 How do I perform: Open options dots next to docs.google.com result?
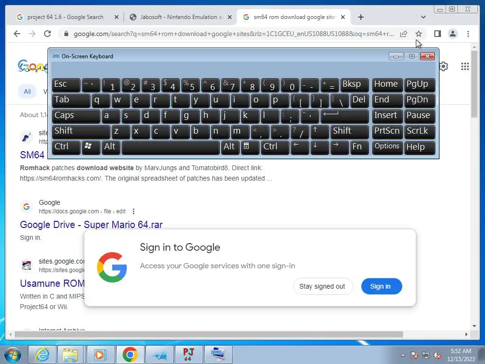point(133,211)
